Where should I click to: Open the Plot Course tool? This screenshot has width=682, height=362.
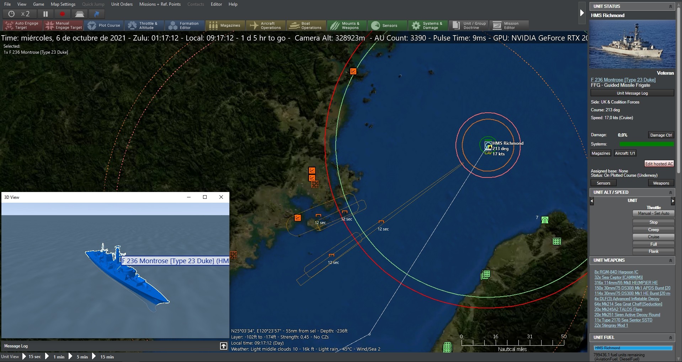(104, 26)
